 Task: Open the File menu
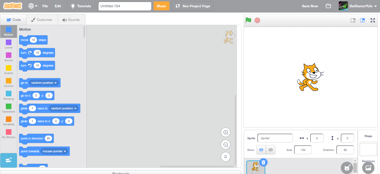coord(45,6)
